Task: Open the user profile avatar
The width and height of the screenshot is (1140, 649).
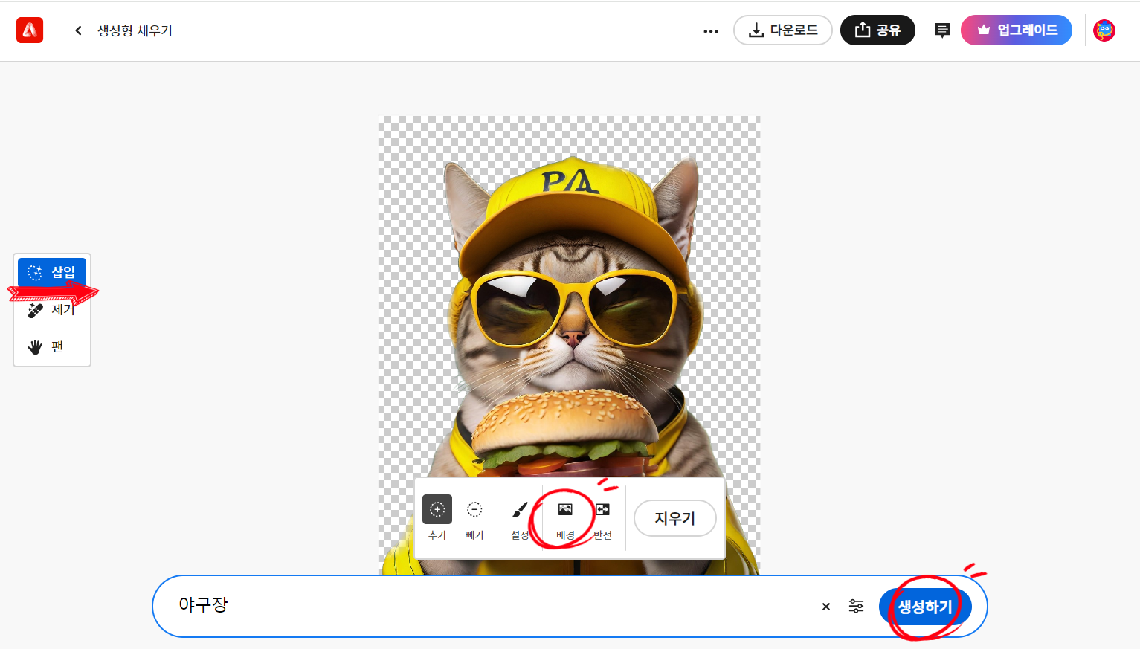Action: [1104, 30]
